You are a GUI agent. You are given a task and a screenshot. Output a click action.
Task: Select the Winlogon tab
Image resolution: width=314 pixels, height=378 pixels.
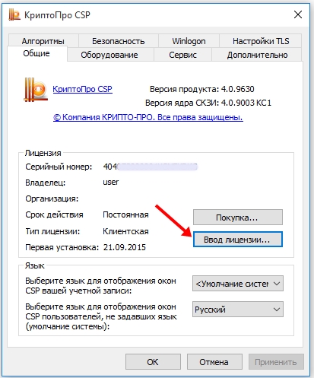[x=189, y=41]
